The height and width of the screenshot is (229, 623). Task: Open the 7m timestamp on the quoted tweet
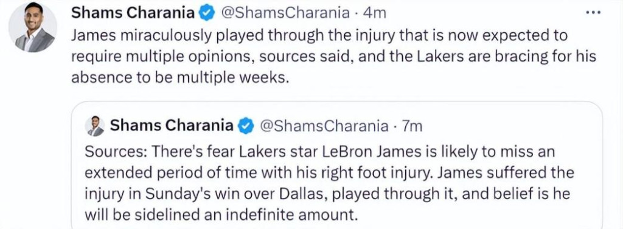(x=412, y=126)
